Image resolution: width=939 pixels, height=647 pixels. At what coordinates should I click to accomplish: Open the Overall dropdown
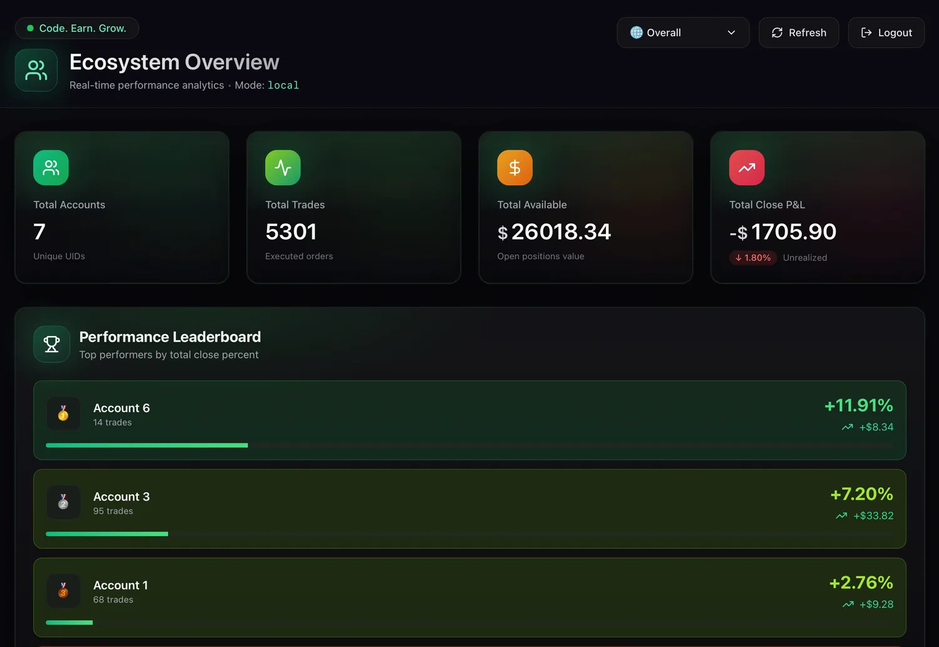(x=682, y=32)
